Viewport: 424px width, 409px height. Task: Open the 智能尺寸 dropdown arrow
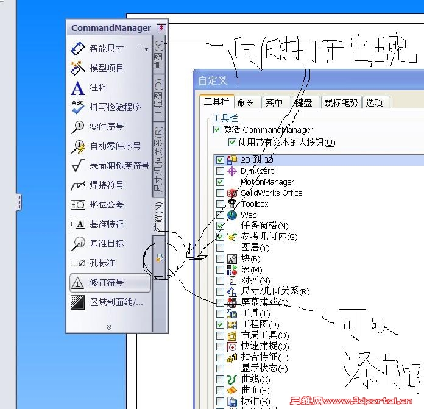point(146,49)
